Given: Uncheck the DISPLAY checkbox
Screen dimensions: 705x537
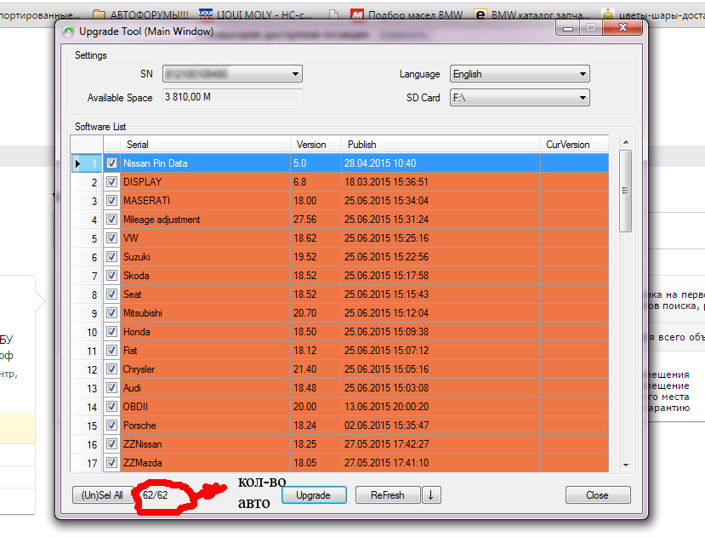Looking at the screenshot, I should point(111,182).
